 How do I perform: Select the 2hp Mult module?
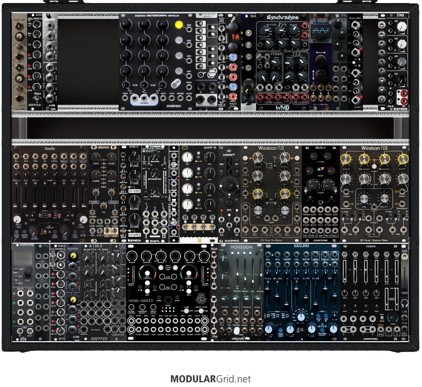(214, 292)
